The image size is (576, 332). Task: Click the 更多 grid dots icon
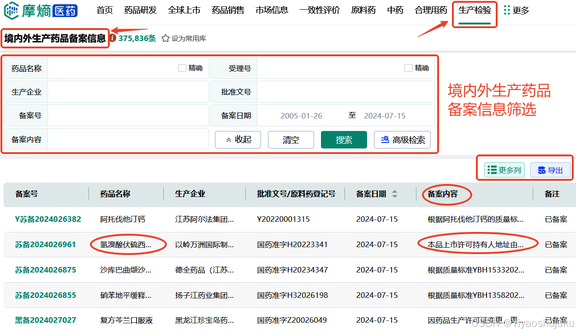[507, 10]
